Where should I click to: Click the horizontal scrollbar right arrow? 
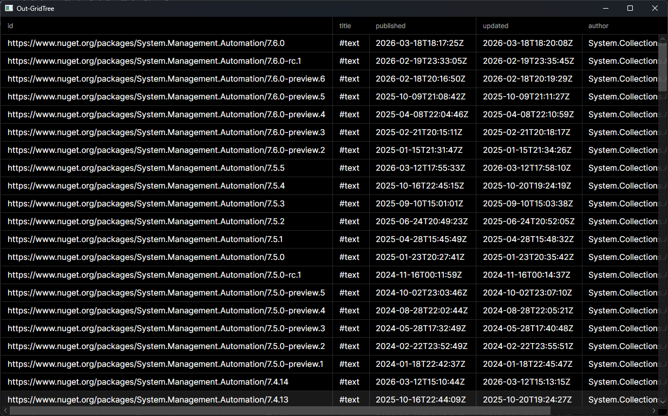[x=654, y=411]
